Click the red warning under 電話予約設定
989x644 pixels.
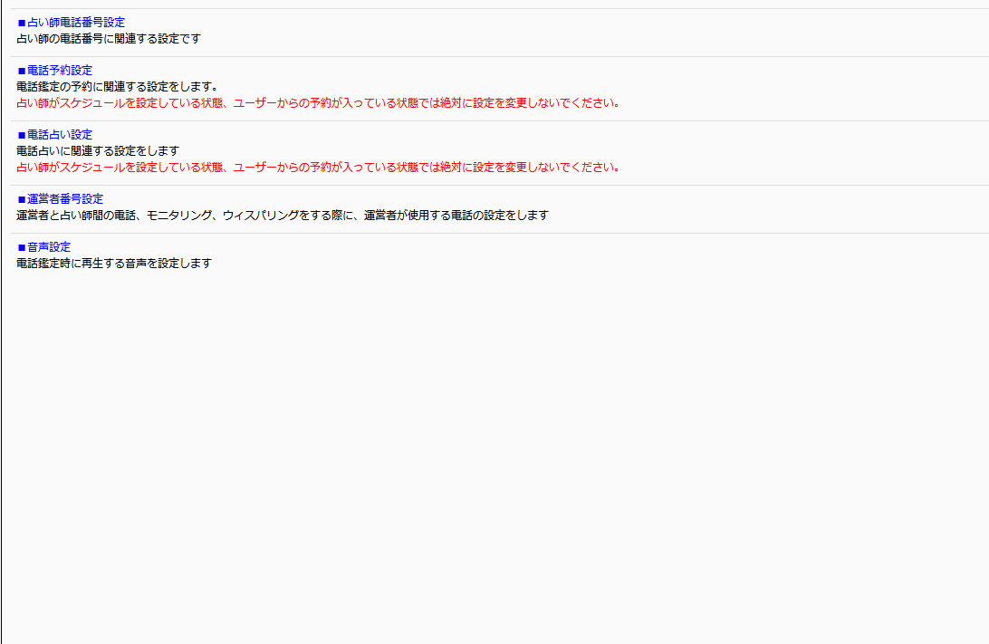319,102
